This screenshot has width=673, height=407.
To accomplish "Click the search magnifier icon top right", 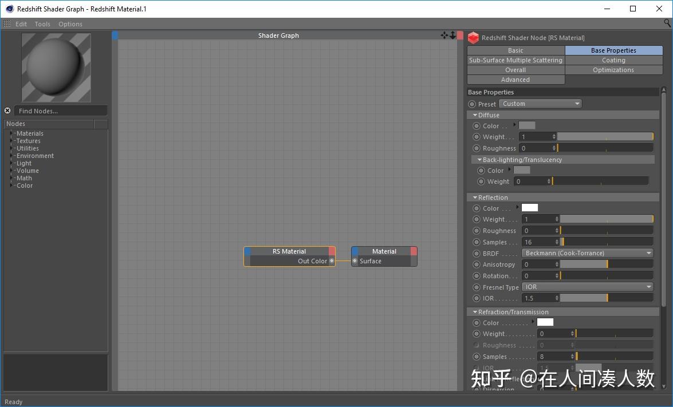I will pos(667,23).
